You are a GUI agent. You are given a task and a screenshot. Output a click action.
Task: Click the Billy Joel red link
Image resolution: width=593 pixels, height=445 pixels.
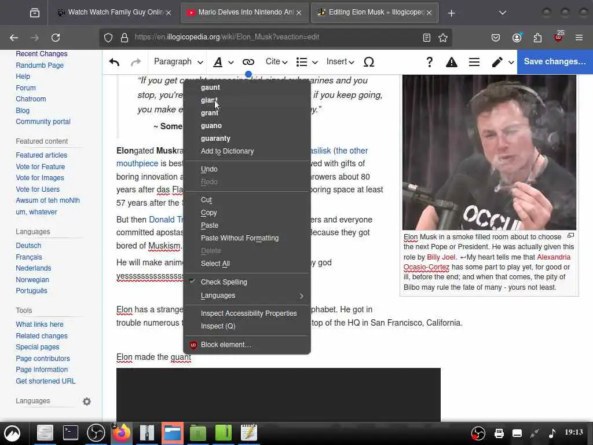pyautogui.click(x=441, y=257)
